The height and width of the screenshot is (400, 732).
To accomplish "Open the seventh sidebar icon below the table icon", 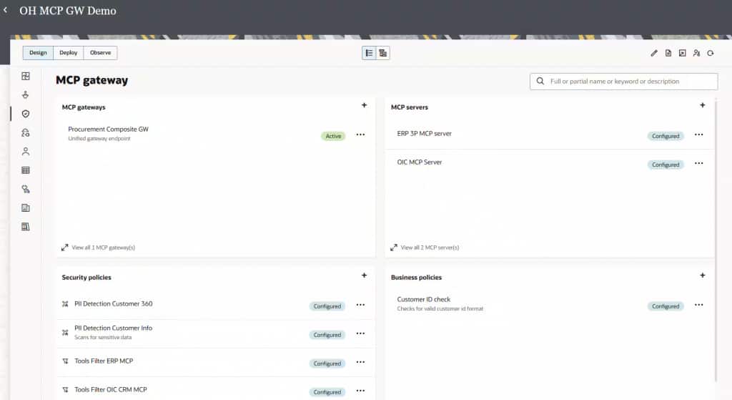I will [26, 189].
